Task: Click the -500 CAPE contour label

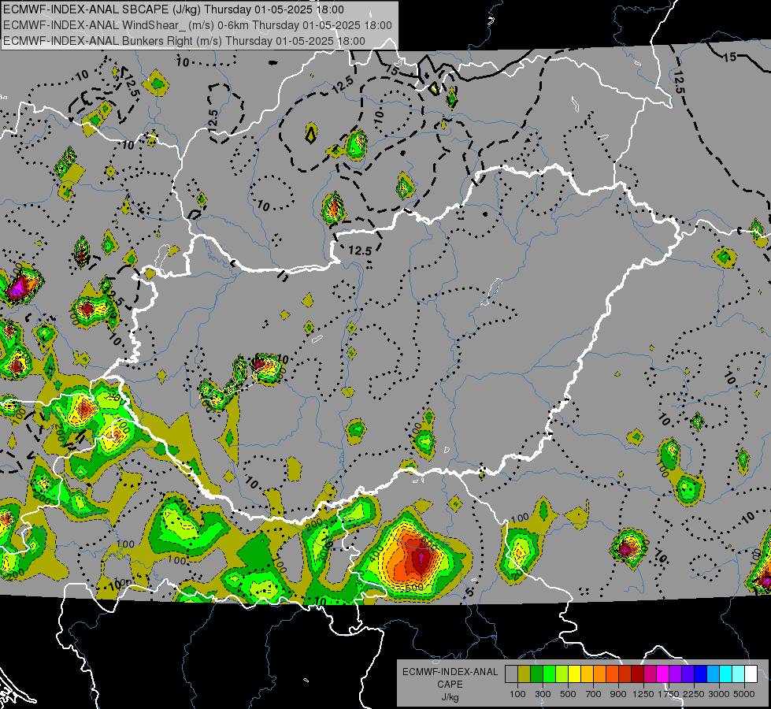Action: [x=413, y=588]
